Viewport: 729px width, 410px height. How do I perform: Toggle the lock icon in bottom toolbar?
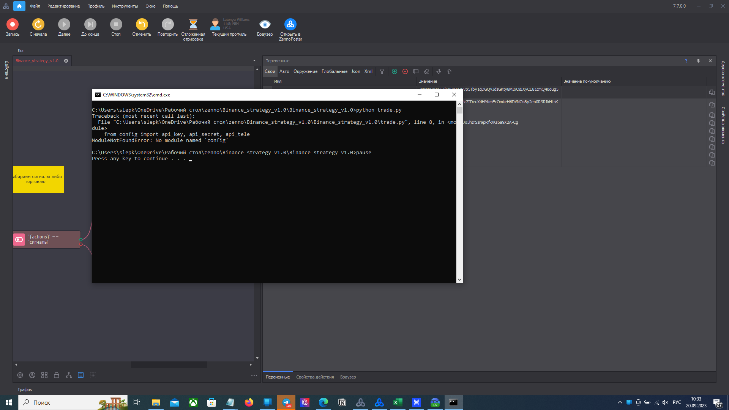click(57, 375)
